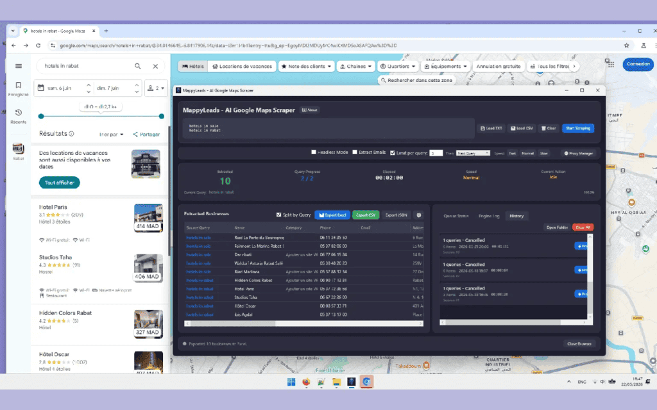Click the Google apps grid icon

(611, 65)
